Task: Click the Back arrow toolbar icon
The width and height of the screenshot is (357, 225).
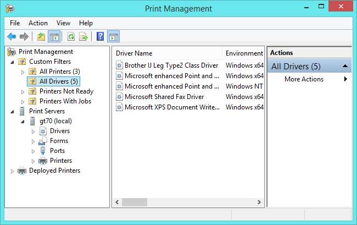Action: point(12,37)
